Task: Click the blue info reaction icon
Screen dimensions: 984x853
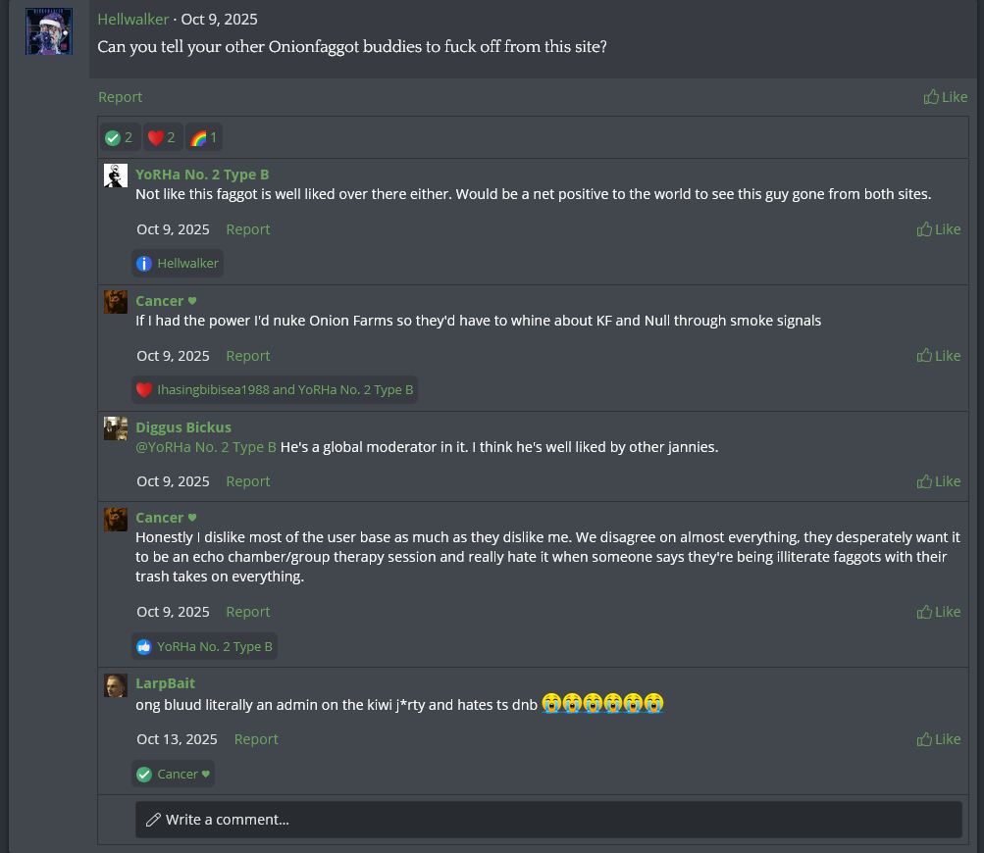Action: 144,264
